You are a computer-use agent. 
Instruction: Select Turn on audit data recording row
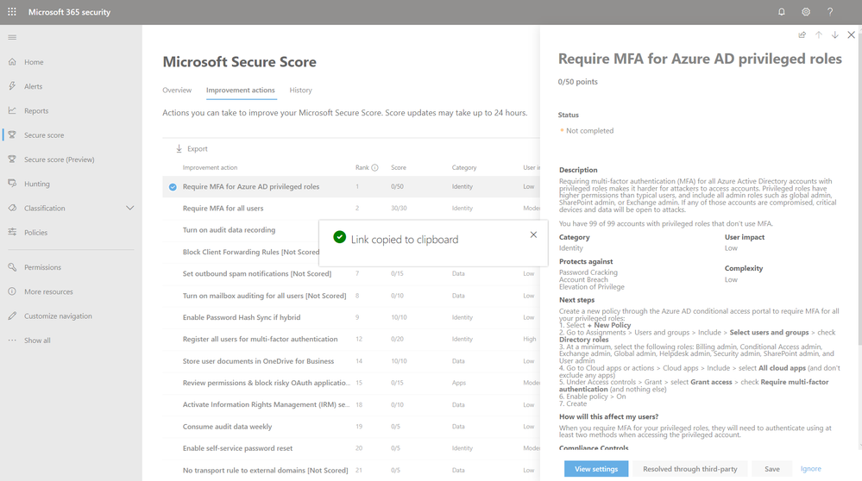(240, 230)
